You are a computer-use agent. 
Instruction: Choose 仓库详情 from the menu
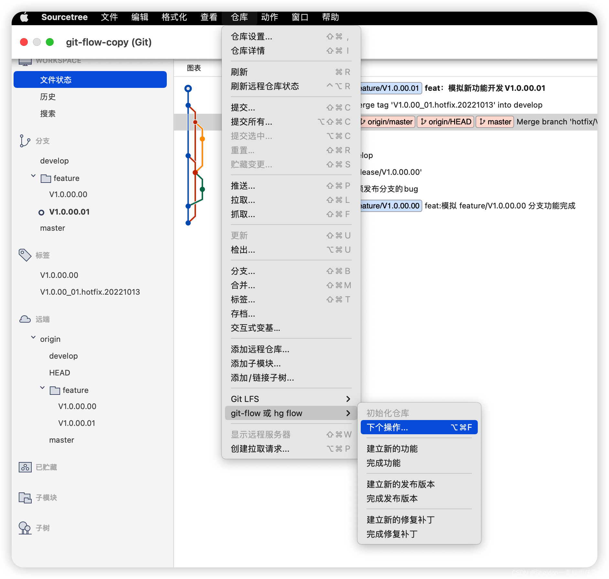click(x=291, y=51)
